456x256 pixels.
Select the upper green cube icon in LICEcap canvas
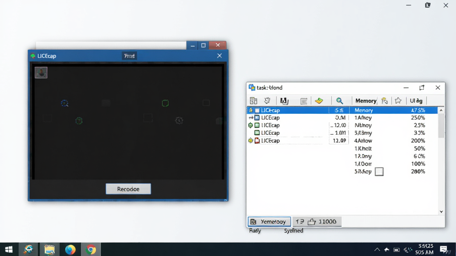pos(165,103)
